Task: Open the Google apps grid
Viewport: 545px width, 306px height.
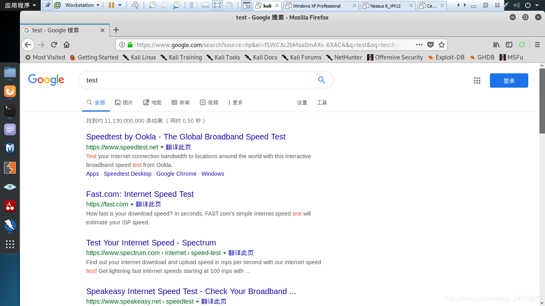Action: click(477, 80)
